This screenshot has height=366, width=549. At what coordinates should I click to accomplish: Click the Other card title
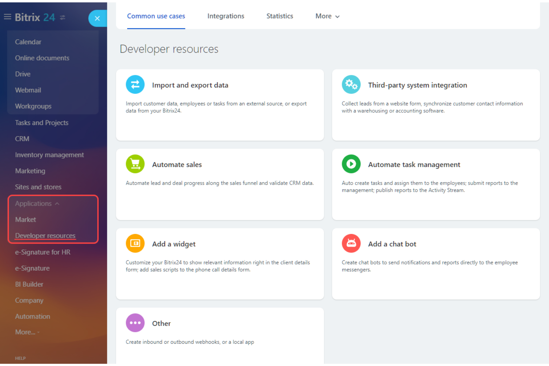pyautogui.click(x=161, y=323)
